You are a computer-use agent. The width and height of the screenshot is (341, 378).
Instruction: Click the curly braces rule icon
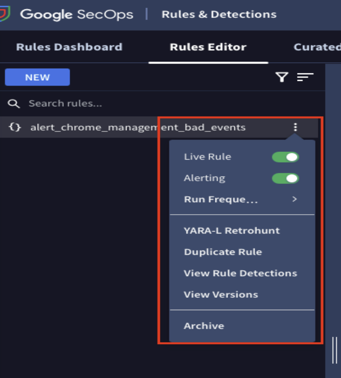(x=14, y=127)
